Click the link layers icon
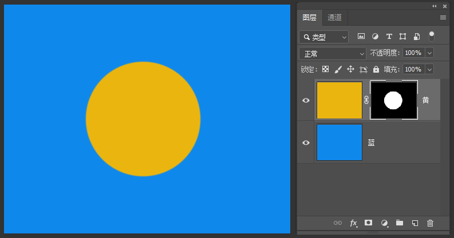 pyautogui.click(x=338, y=223)
